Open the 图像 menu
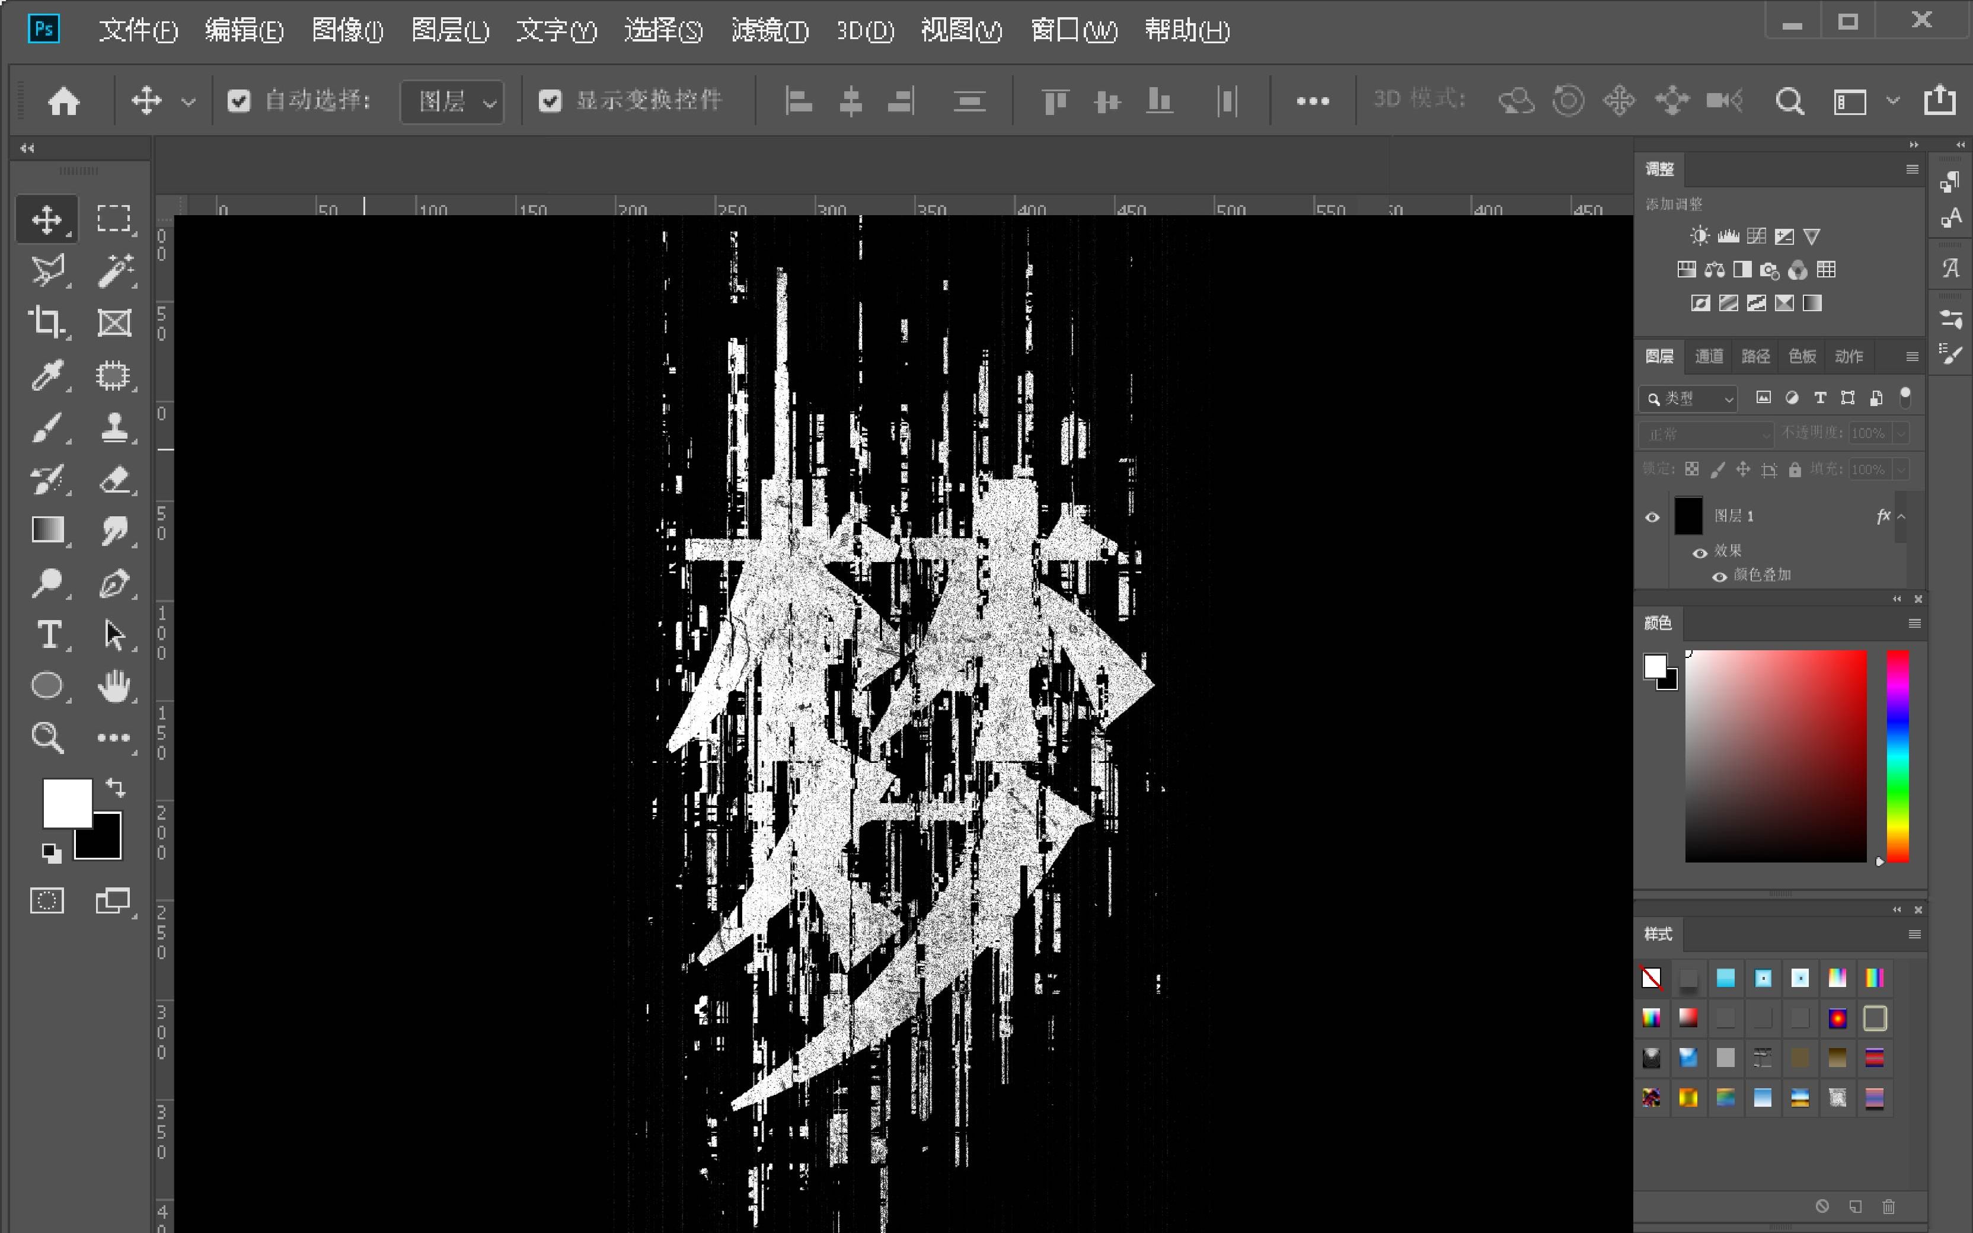This screenshot has height=1233, width=1973. pos(347,30)
